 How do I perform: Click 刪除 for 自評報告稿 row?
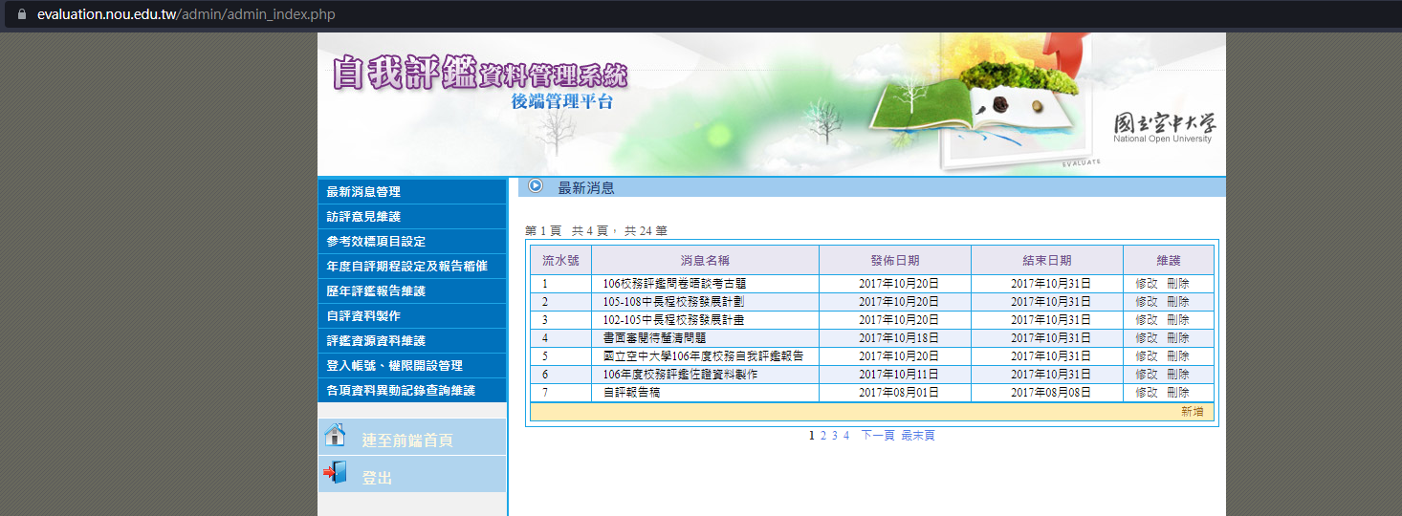point(1178,393)
